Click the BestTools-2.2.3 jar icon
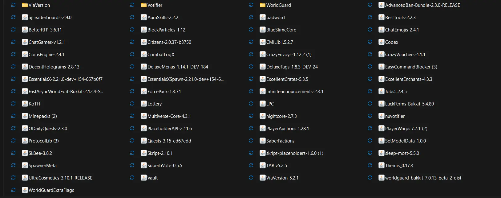Image resolution: width=501 pixels, height=198 pixels. (x=382, y=17)
